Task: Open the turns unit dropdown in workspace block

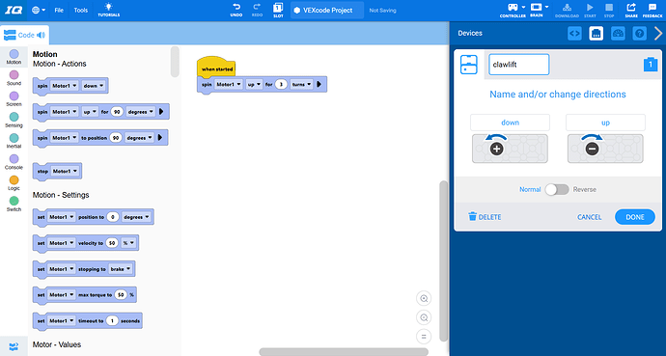Action: tap(301, 85)
